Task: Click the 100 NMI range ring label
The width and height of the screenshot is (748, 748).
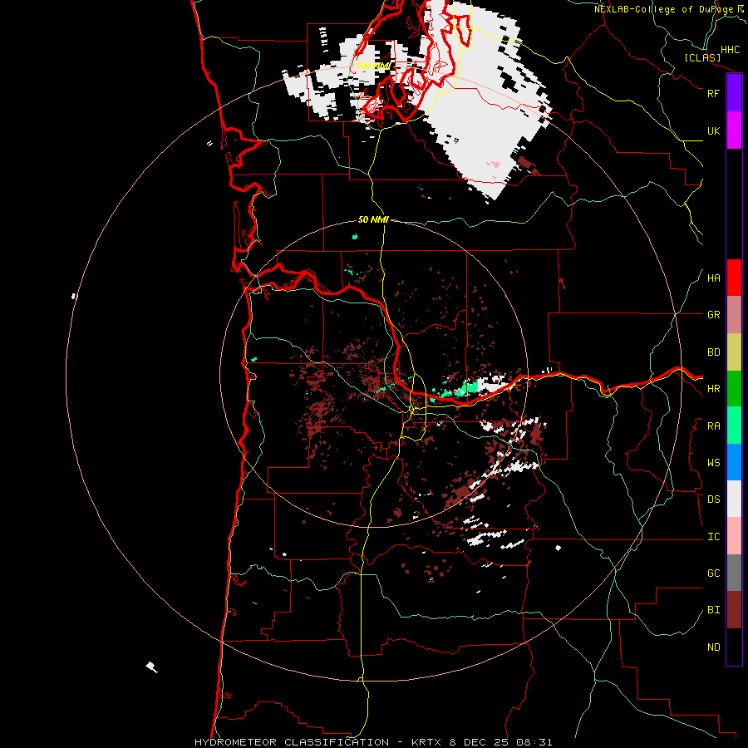Action: coord(373,66)
